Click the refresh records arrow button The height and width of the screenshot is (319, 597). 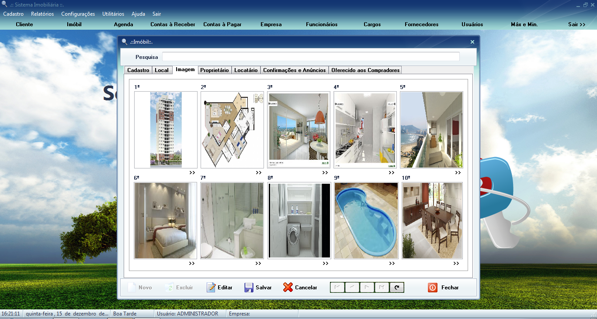point(397,287)
